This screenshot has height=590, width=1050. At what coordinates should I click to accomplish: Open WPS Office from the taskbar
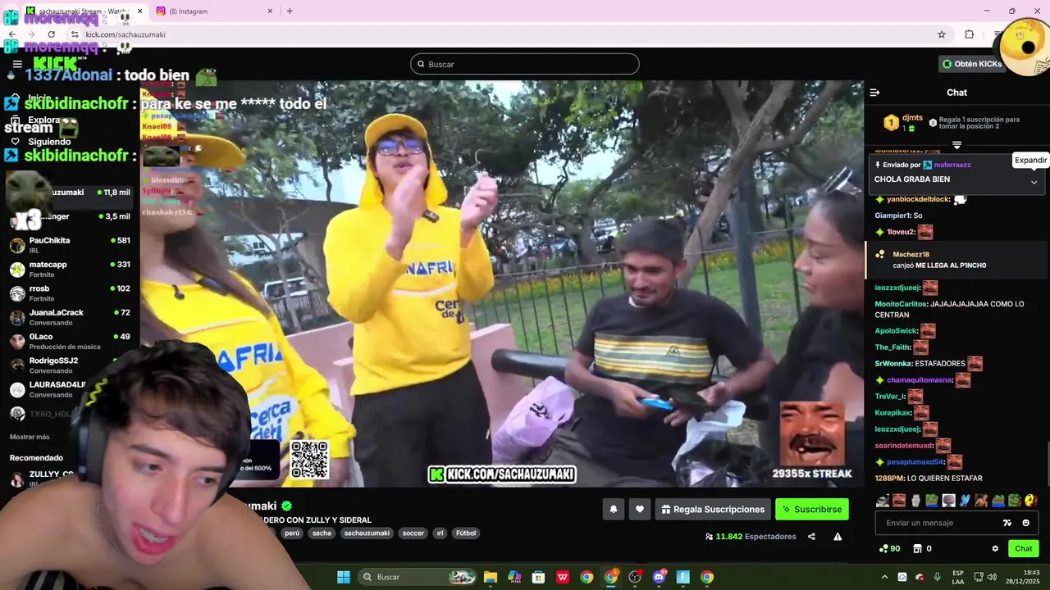click(x=563, y=577)
